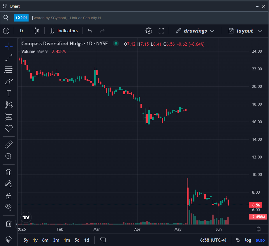Set the range to 5d
The image size is (269, 246).
(x=77, y=240)
